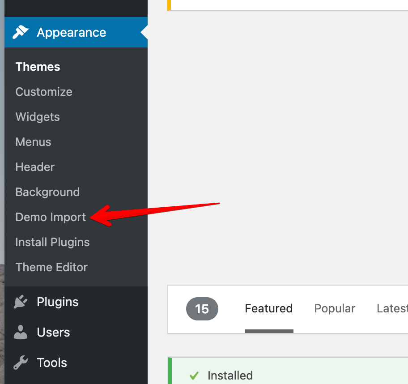Screen dimensions: 408x384
Task: Switch to the Latest tab
Action: pyautogui.click(x=392, y=309)
